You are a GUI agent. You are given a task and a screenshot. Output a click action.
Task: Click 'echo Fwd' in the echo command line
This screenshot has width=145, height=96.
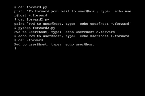coord(27,36)
